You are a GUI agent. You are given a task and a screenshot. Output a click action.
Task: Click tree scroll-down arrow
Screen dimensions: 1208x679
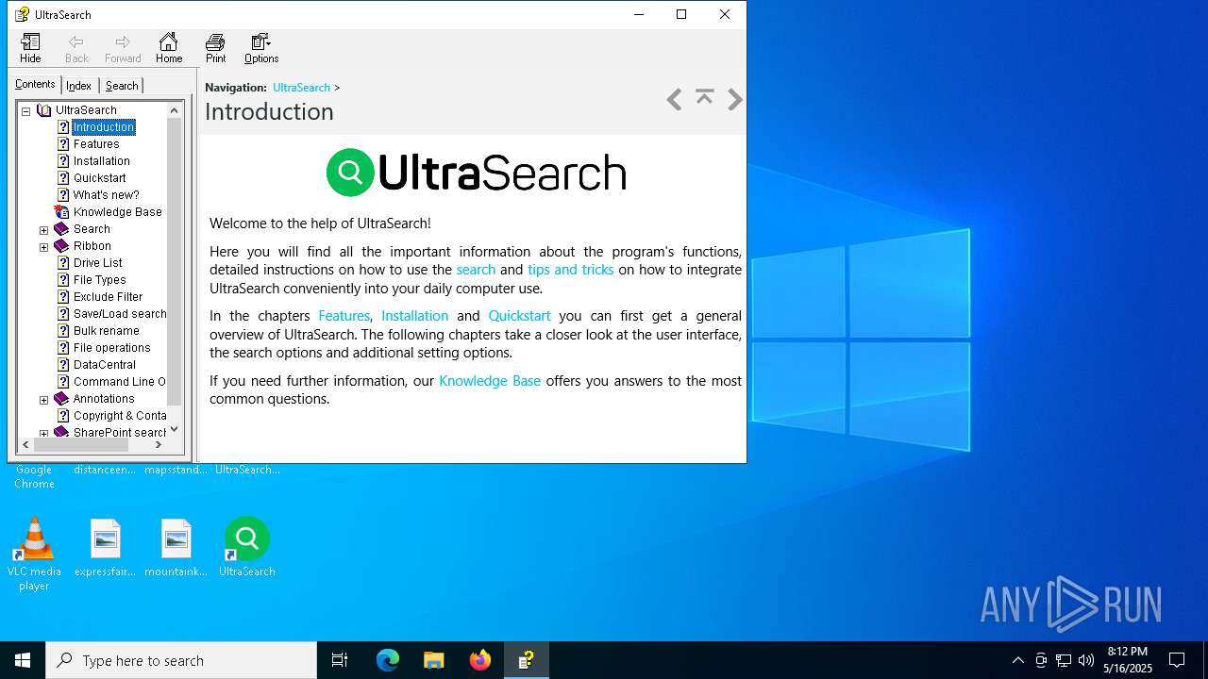pyautogui.click(x=174, y=429)
